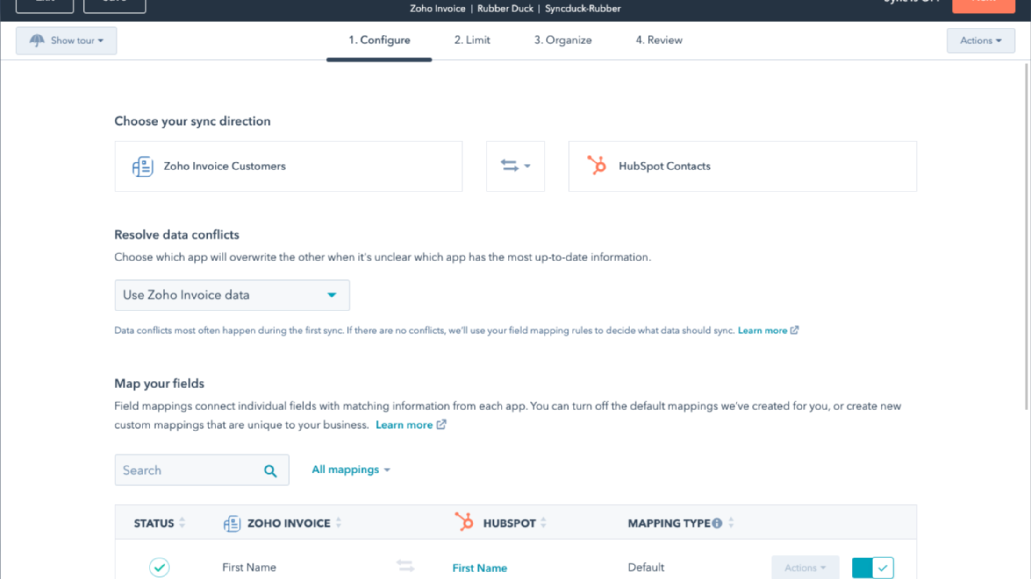
Task: Open the sync direction arrows dropdown
Action: [x=515, y=166]
